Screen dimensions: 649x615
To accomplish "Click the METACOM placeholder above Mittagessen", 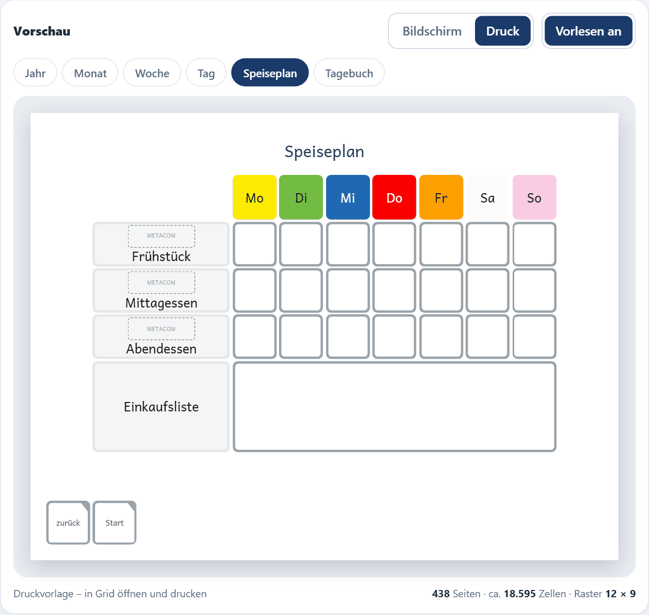I will pos(161,282).
